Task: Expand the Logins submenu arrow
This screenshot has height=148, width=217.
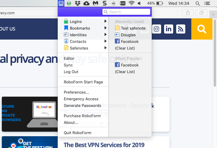Action: click(105, 21)
